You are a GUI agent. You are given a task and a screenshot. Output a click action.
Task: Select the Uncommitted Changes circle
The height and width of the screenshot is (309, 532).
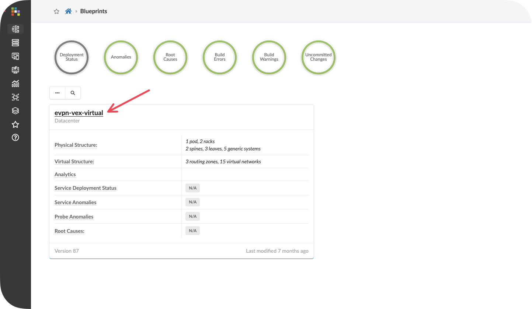click(x=318, y=57)
